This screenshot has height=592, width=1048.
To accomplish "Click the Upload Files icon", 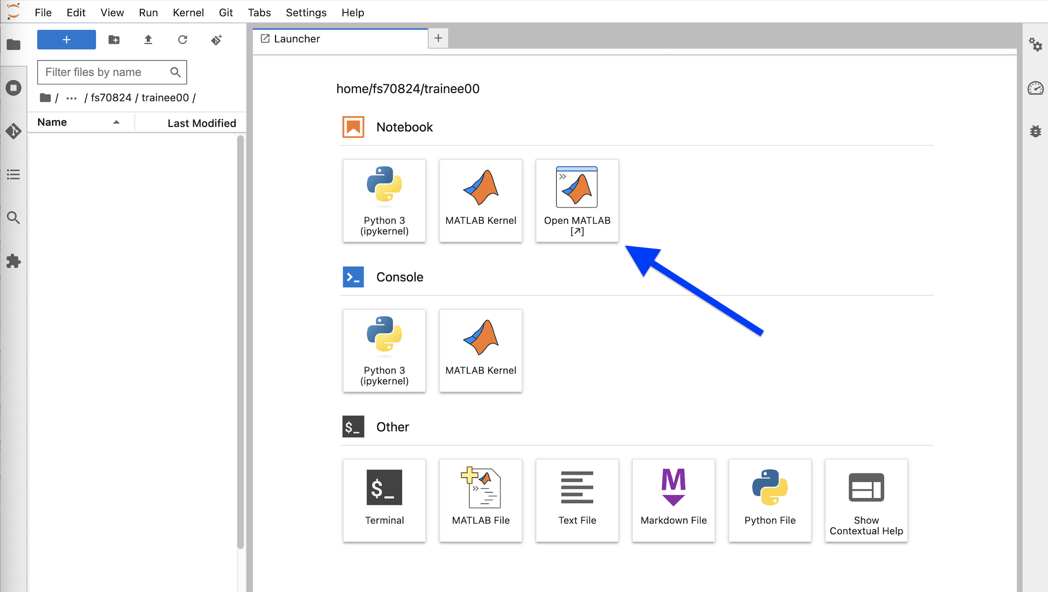I will coord(148,40).
